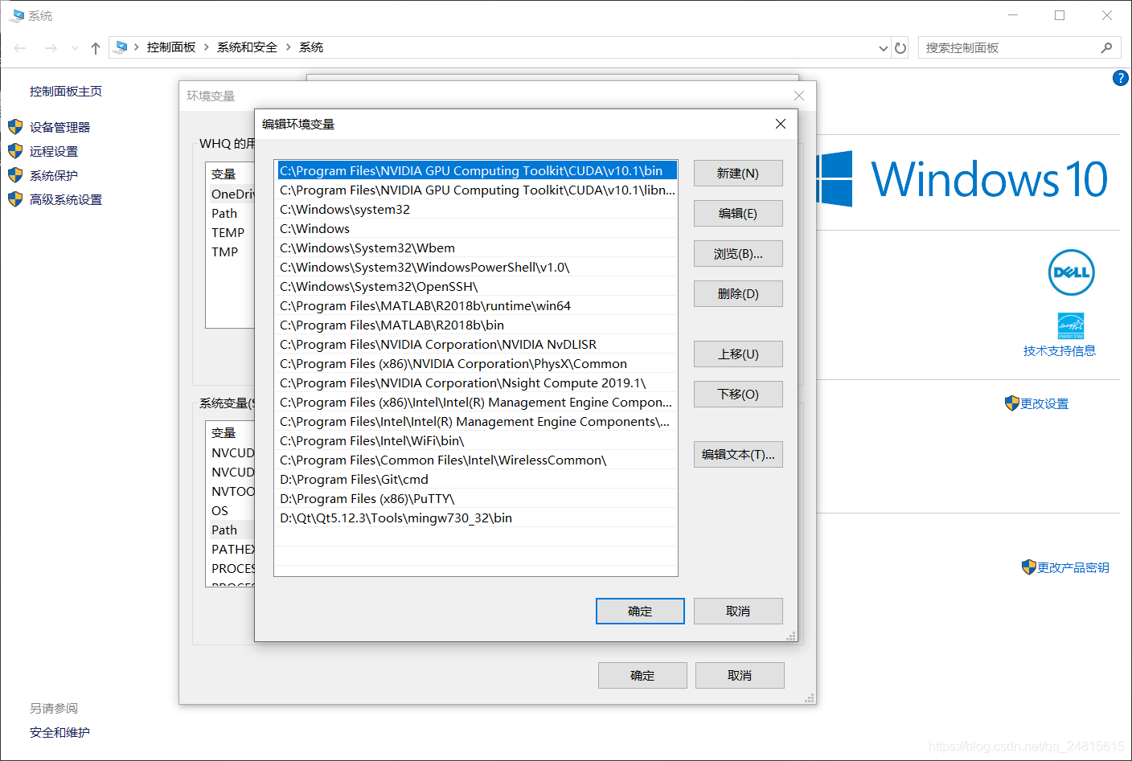This screenshot has height=761, width=1132.
Task: Click 下移(O) button
Action: (x=738, y=395)
